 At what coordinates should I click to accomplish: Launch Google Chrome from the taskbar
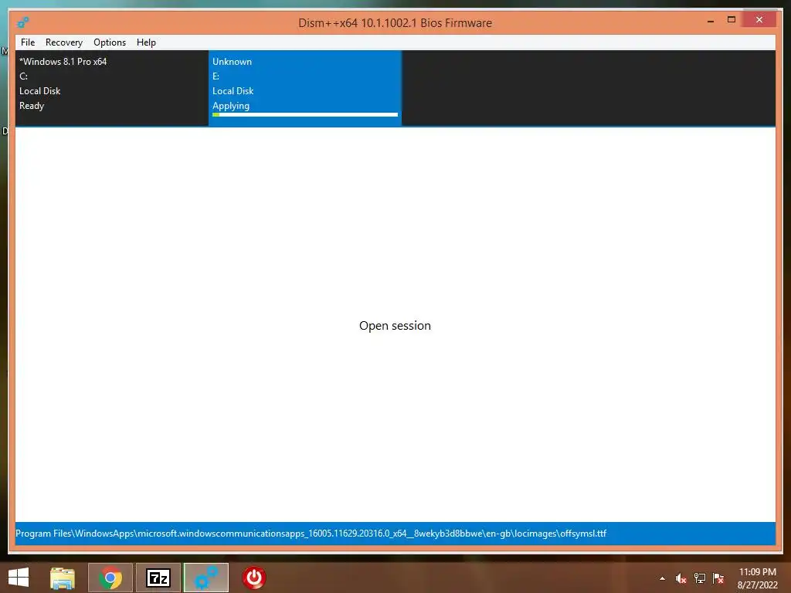tap(110, 578)
